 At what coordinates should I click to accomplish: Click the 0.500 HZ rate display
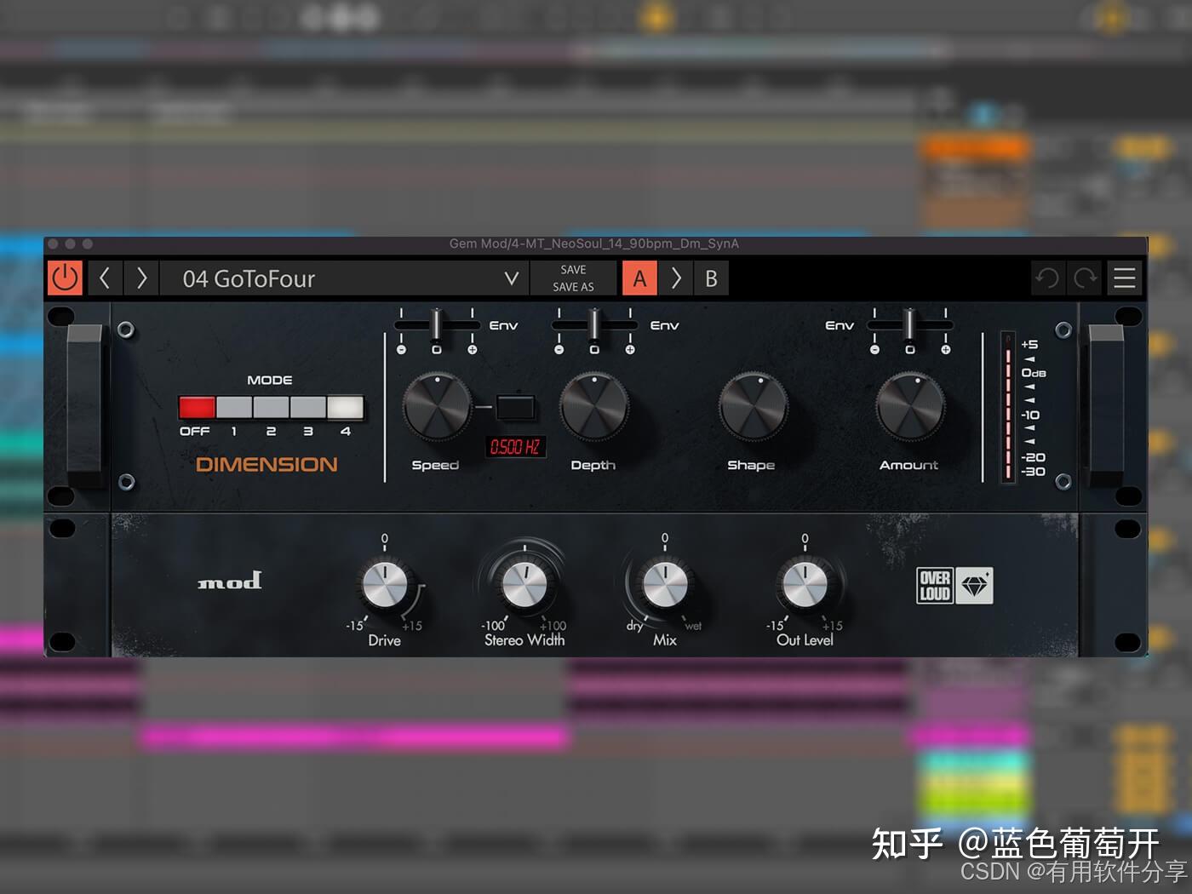pyautogui.click(x=515, y=447)
